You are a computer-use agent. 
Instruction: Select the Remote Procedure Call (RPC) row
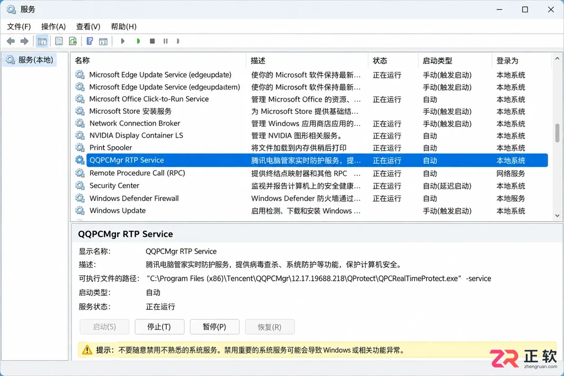[x=311, y=173]
